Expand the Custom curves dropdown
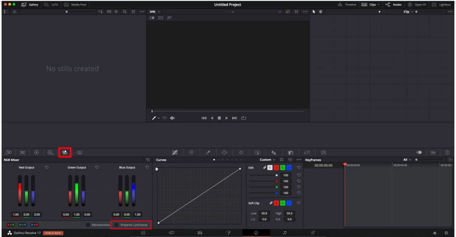 tap(267, 160)
